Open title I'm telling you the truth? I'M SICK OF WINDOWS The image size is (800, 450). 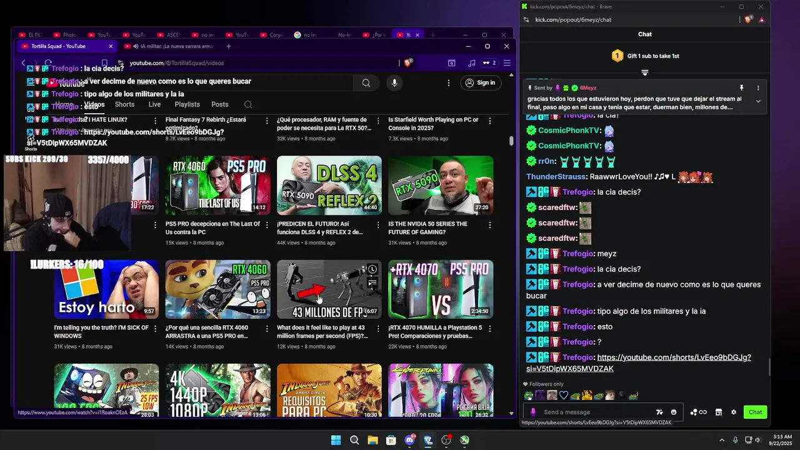(101, 331)
